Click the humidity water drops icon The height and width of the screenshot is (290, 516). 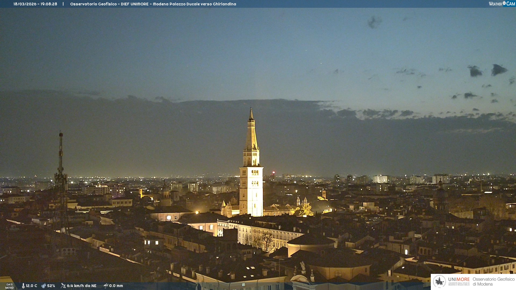[44, 286]
